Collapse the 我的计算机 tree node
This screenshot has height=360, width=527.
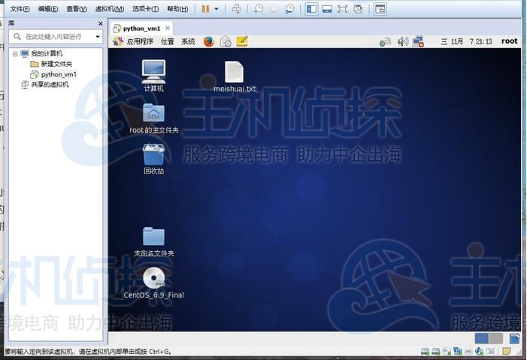click(x=15, y=54)
